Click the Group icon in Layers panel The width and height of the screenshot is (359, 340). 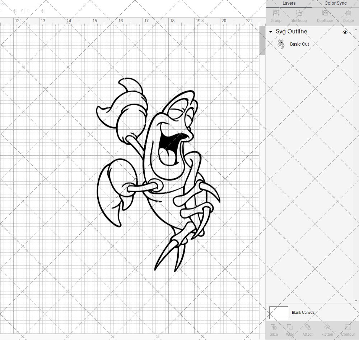pos(276,13)
